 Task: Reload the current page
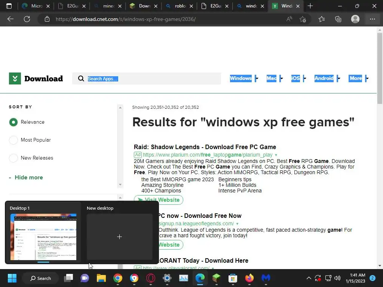click(x=27, y=19)
